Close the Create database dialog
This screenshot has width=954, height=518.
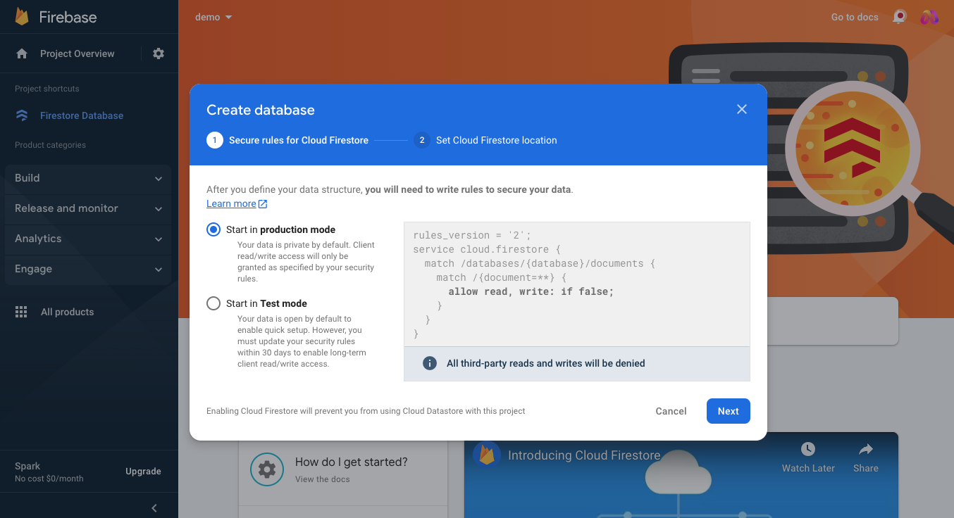pos(741,109)
